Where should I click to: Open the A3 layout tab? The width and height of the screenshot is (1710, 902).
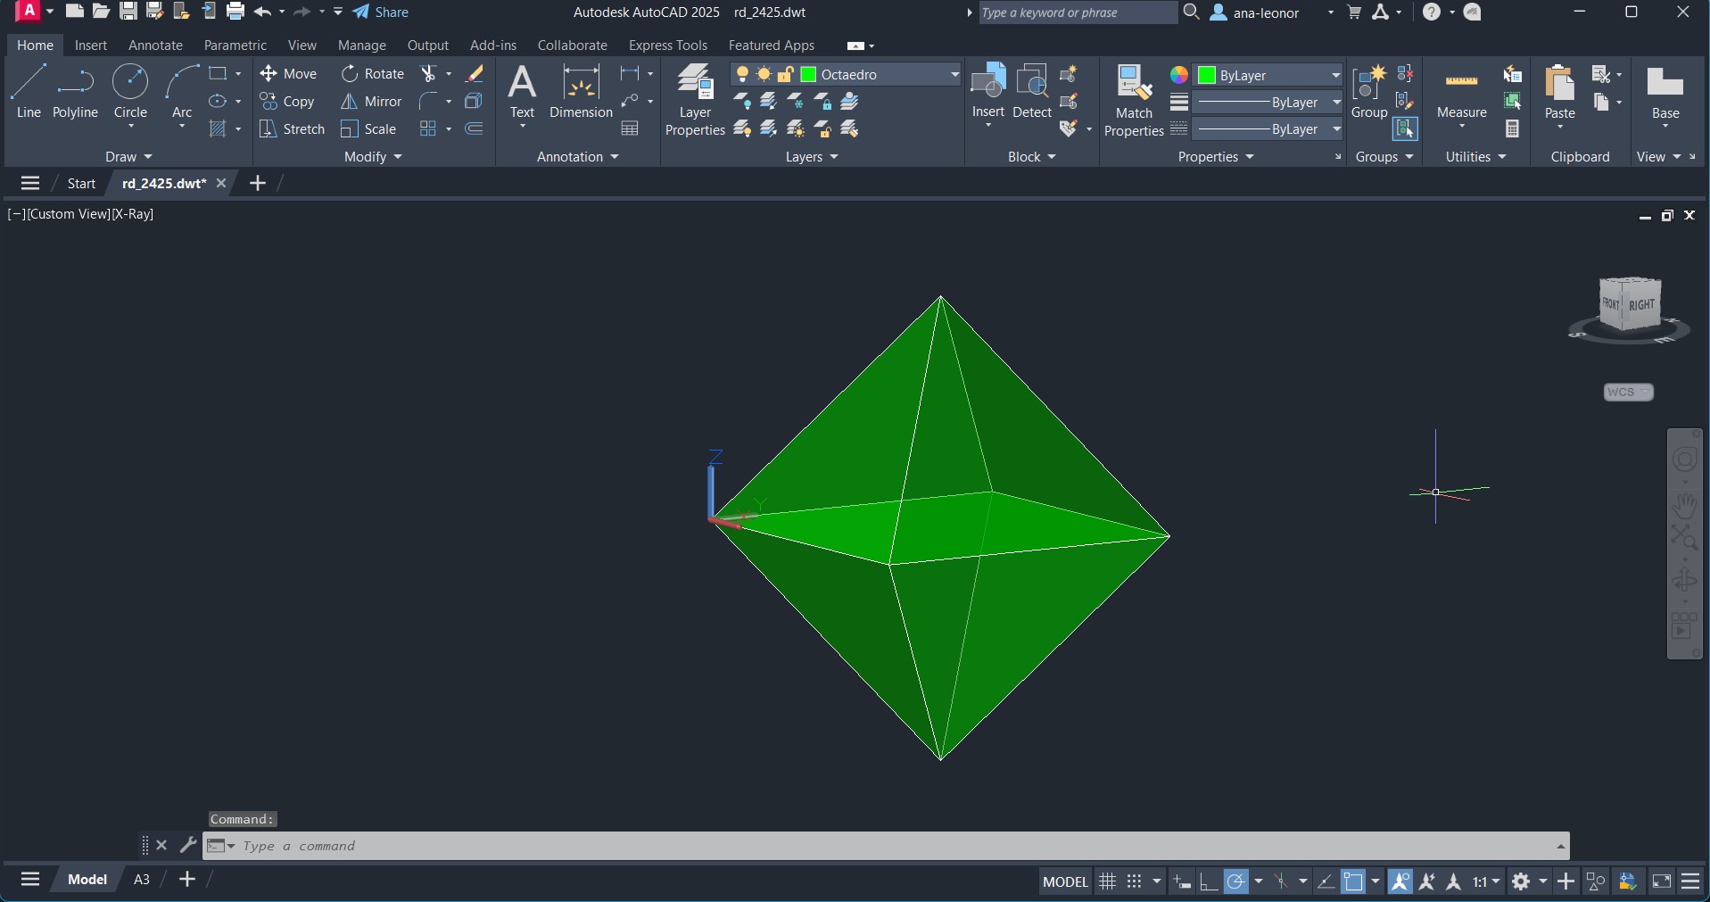pos(141,880)
